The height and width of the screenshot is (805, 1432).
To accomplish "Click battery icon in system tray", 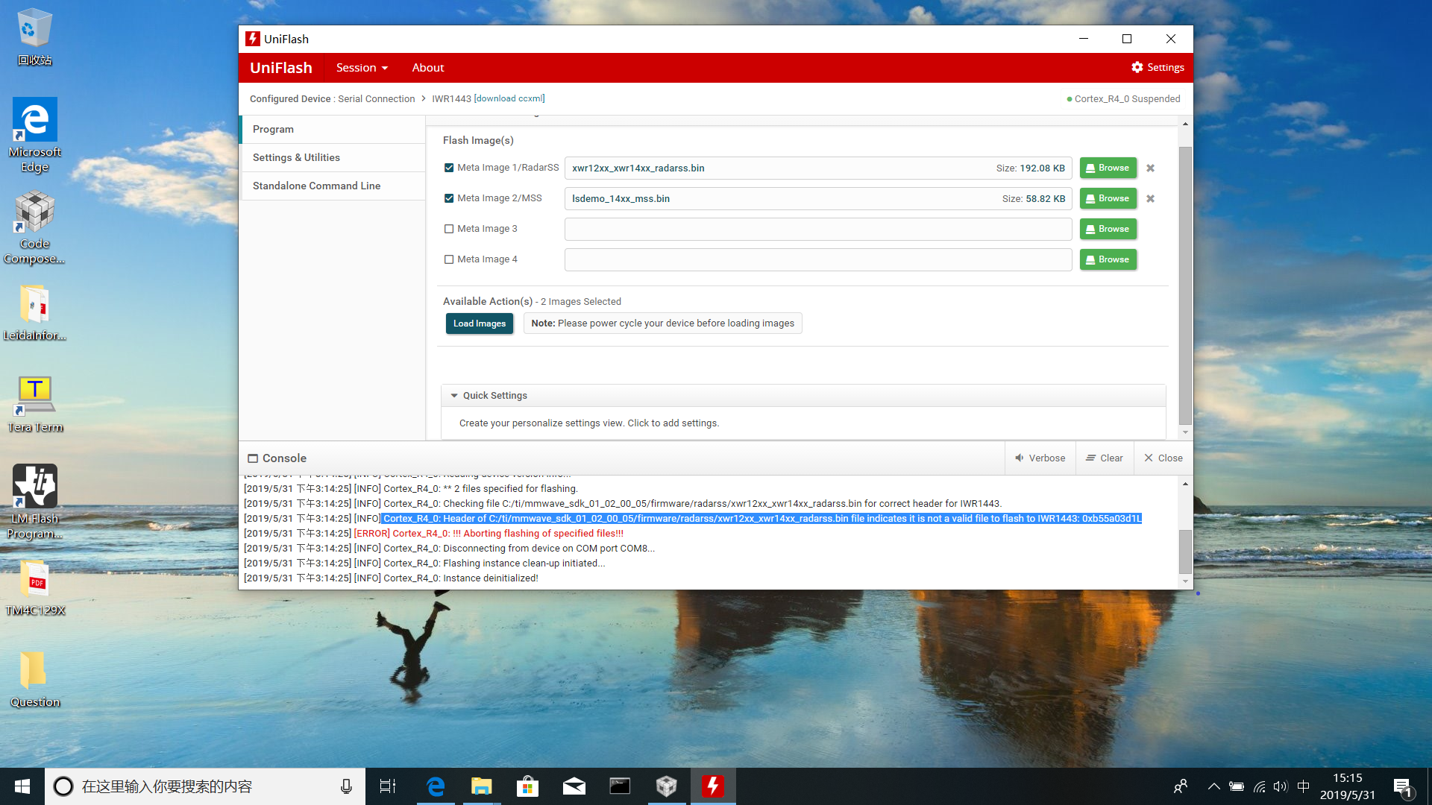I will click(x=1237, y=786).
